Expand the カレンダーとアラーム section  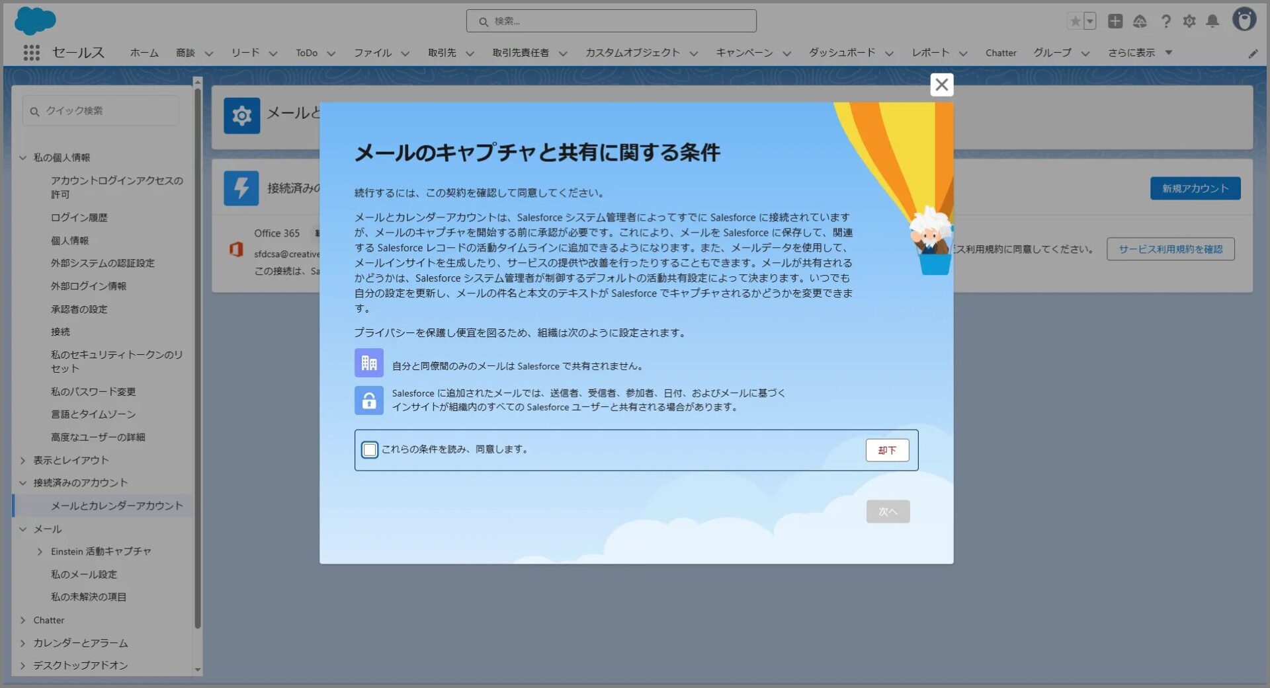click(22, 643)
